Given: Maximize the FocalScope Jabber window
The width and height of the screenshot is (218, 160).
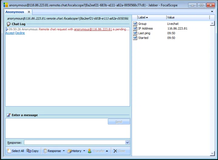Looking at the screenshot, I should [x=201, y=5].
